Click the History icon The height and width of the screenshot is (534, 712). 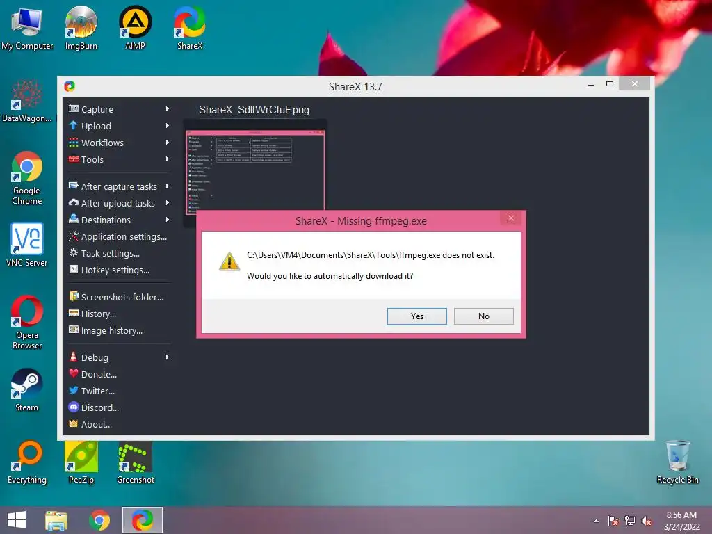coord(73,314)
